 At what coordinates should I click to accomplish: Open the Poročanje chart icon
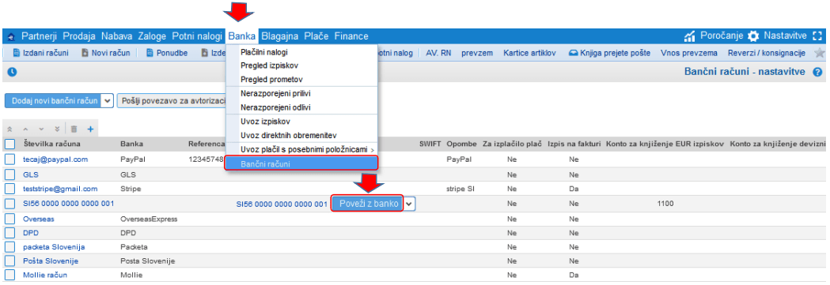(690, 36)
